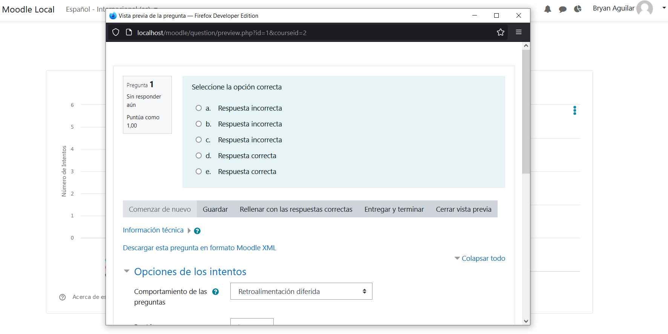Click scrollbar up arrow in preview window

pyautogui.click(x=526, y=46)
